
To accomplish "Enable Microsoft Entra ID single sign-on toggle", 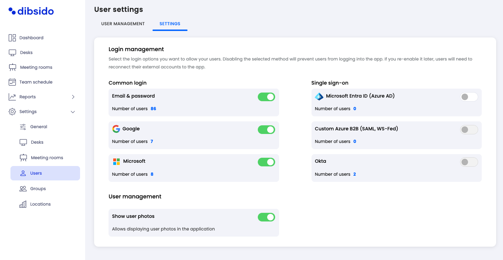I will pos(469,97).
